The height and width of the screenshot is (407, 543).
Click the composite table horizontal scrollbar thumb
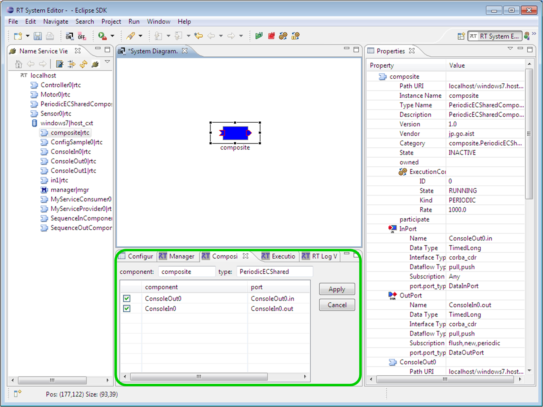click(199, 377)
